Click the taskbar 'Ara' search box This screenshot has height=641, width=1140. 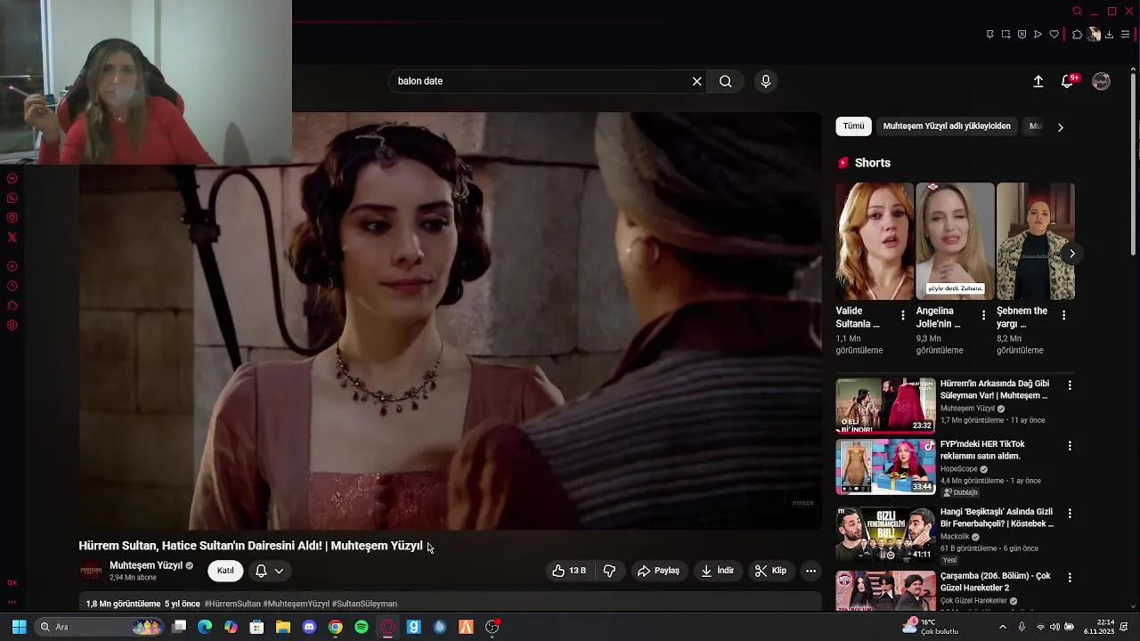[x=100, y=627]
